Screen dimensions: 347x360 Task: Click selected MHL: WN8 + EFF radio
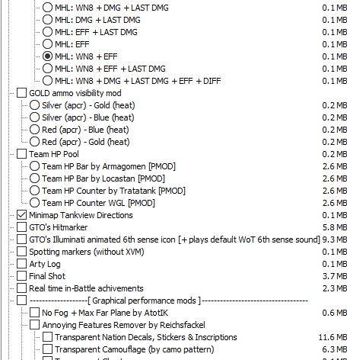pos(47,56)
